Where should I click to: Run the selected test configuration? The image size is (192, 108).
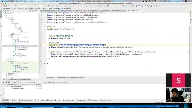(43, 6)
